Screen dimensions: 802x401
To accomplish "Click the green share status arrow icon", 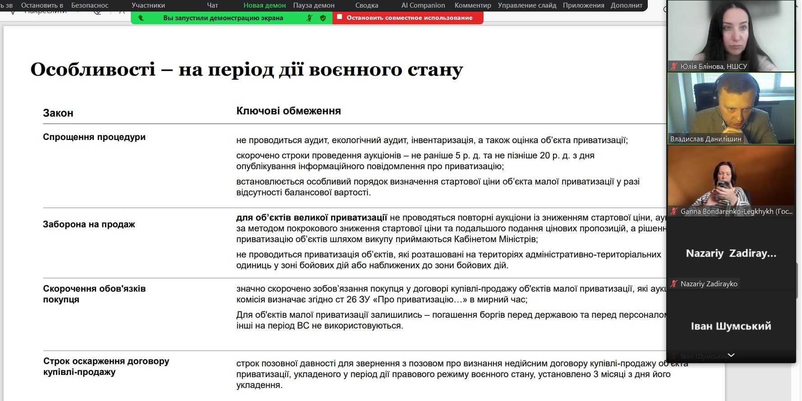I will [141, 18].
